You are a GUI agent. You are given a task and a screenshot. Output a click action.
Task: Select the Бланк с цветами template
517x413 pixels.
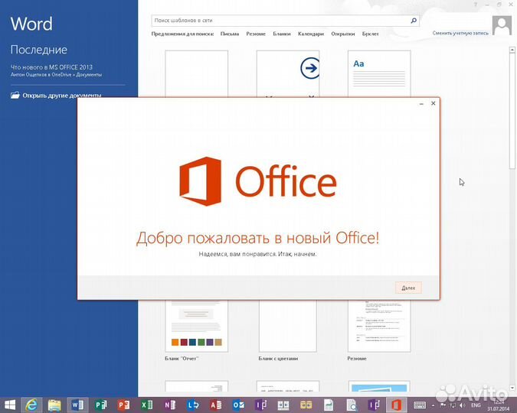(x=288, y=326)
